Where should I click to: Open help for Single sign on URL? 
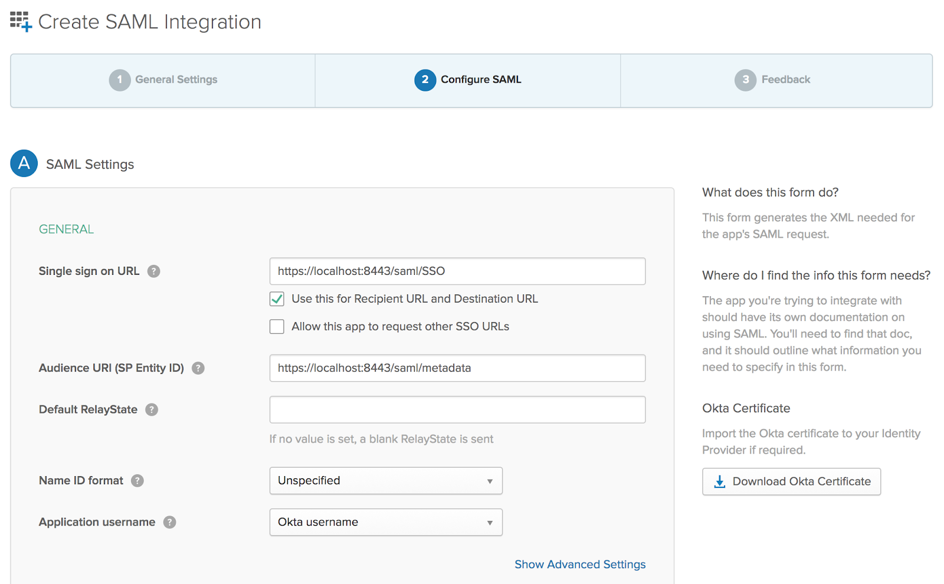[x=154, y=271]
